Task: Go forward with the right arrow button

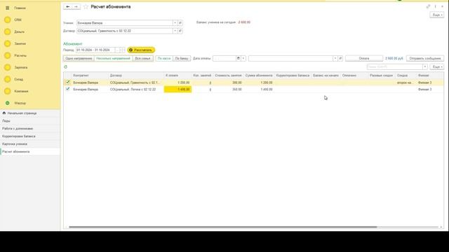Action: coord(76,6)
